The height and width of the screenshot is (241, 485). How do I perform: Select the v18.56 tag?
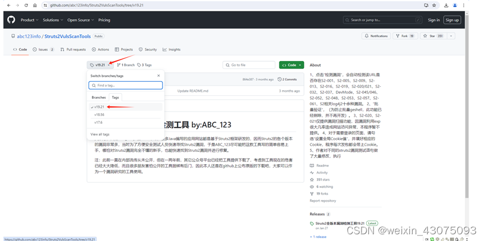click(x=126, y=114)
